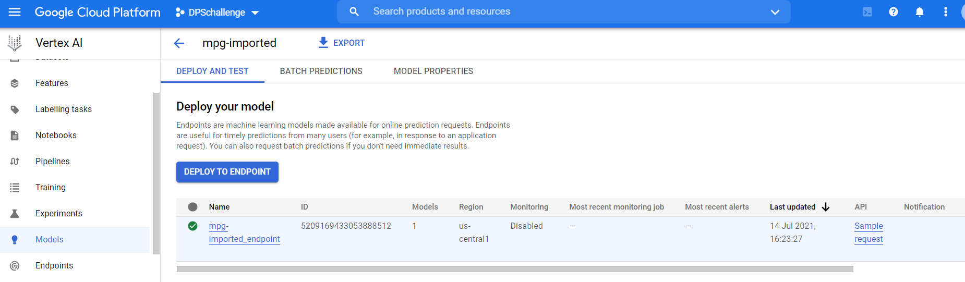The image size is (965, 282).
Task: Open Experiments in the sidebar
Action: pyautogui.click(x=58, y=213)
